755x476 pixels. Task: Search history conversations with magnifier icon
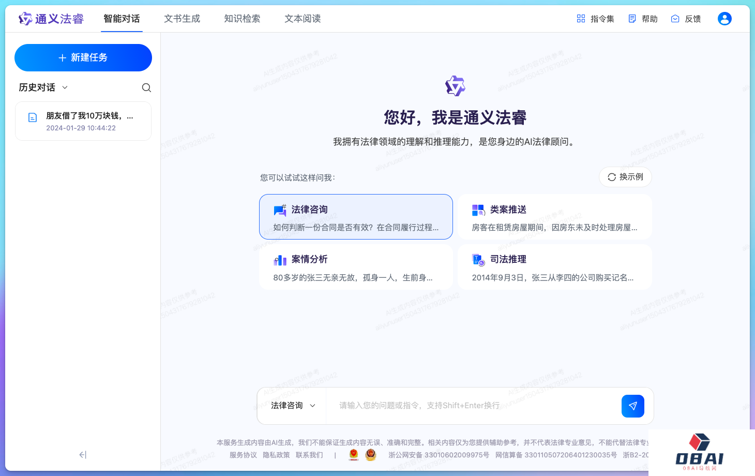146,88
